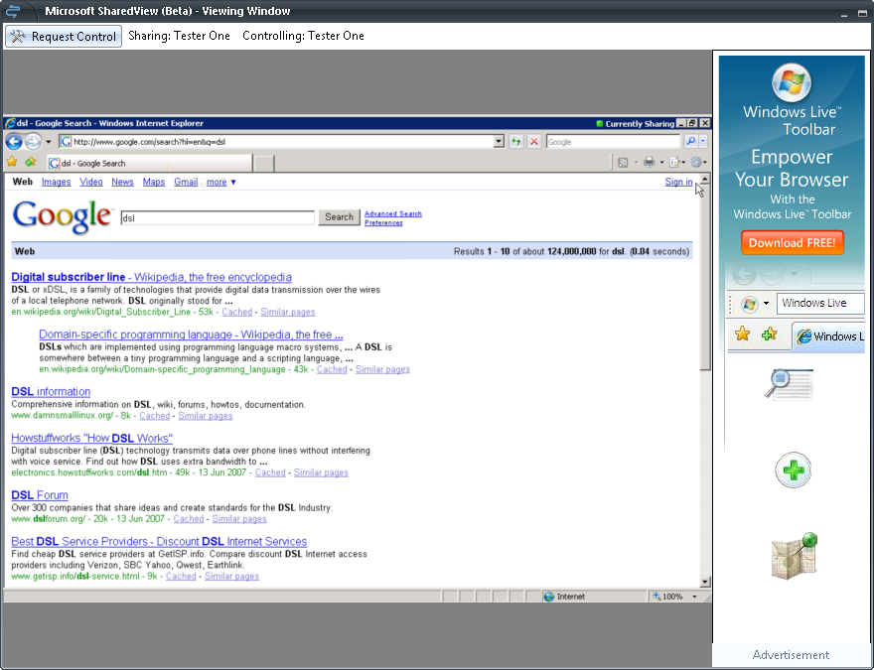Open Digital subscriber line Wikipedia result
874x670 pixels.
click(x=152, y=277)
